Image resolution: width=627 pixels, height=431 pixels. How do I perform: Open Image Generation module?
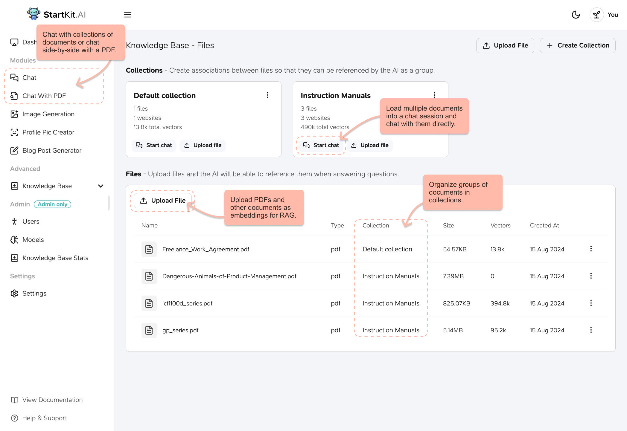(48, 114)
